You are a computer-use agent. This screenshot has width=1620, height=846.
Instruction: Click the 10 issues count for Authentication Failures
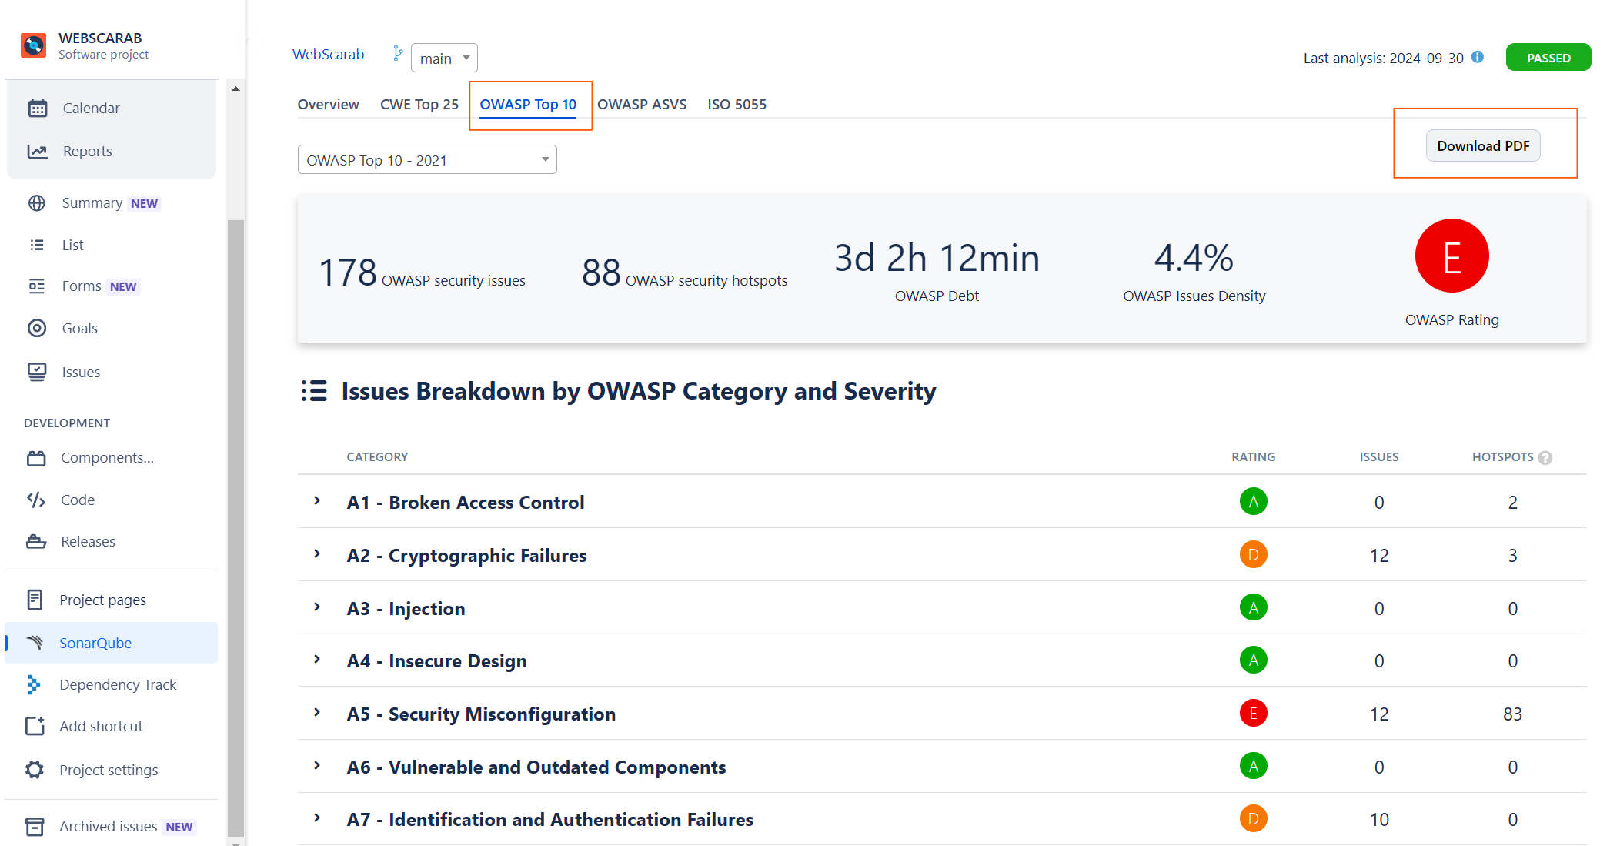click(1379, 819)
